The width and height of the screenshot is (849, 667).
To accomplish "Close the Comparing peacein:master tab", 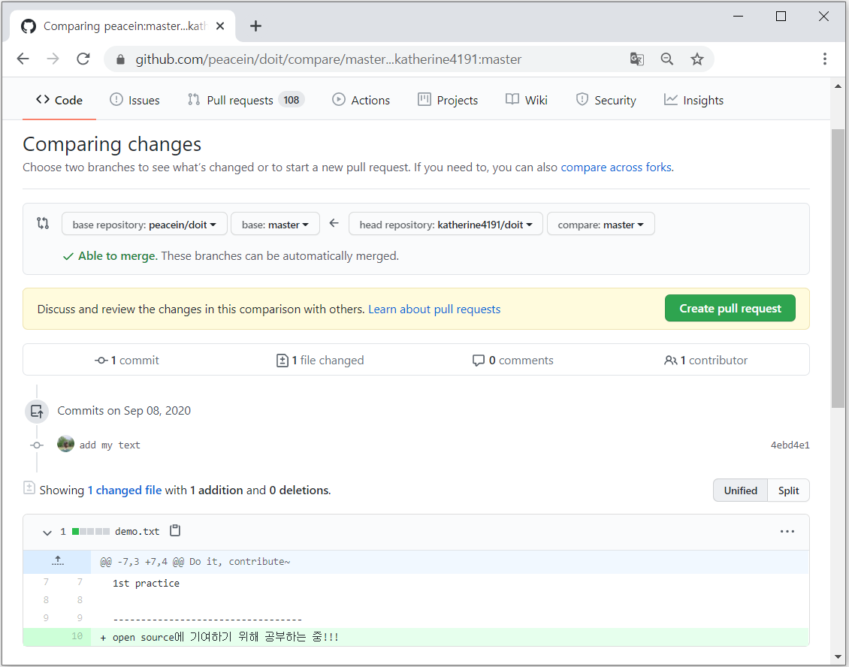I will coord(220,26).
